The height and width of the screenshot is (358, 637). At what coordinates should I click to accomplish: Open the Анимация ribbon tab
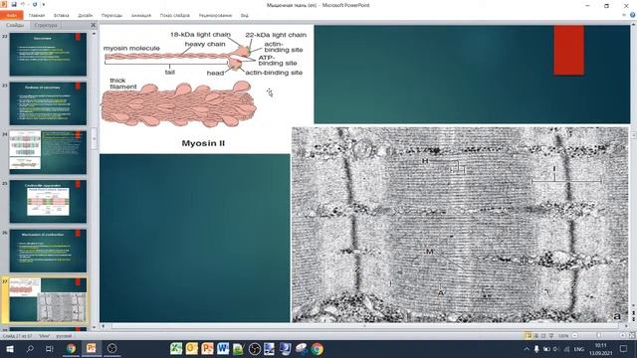point(141,15)
